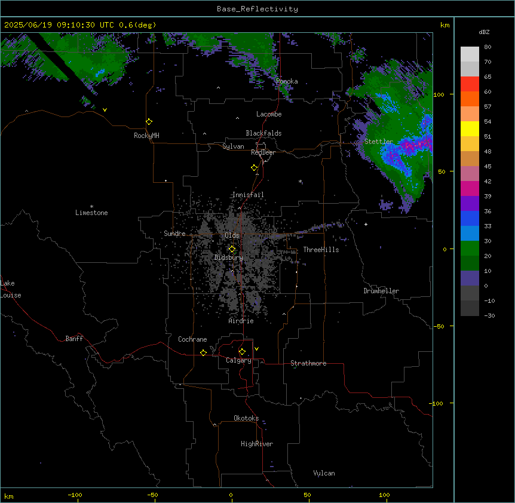Click the Banff label

[x=74, y=339]
